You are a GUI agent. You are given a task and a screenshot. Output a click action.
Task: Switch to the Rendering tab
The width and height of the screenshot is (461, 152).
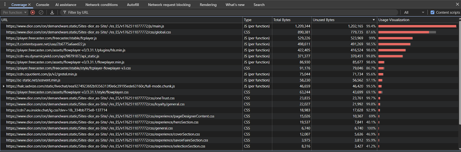pyautogui.click(x=208, y=5)
